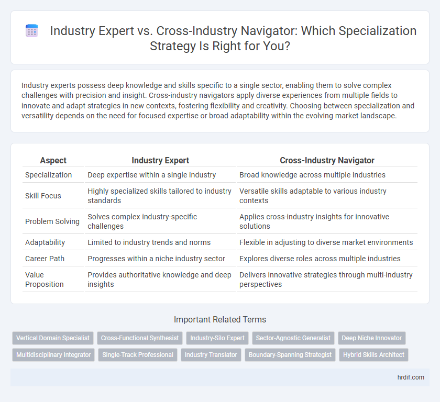Open the Sector-Agnostic Generalist tag
The height and width of the screenshot is (402, 440).
[293, 338]
